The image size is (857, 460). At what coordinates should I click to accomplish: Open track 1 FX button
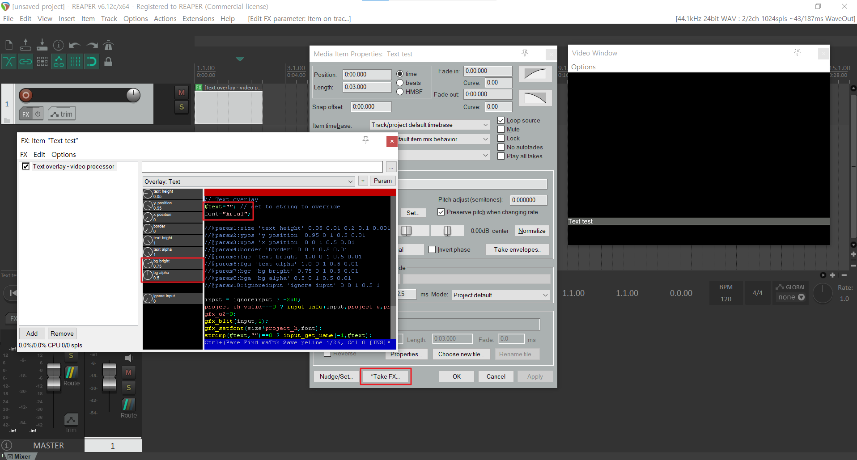26,114
